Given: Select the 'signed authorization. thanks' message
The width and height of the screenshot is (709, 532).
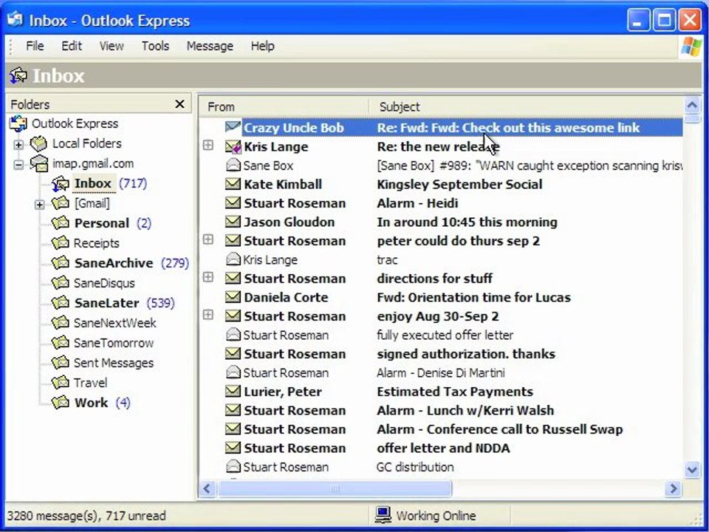Looking at the screenshot, I should (x=466, y=354).
